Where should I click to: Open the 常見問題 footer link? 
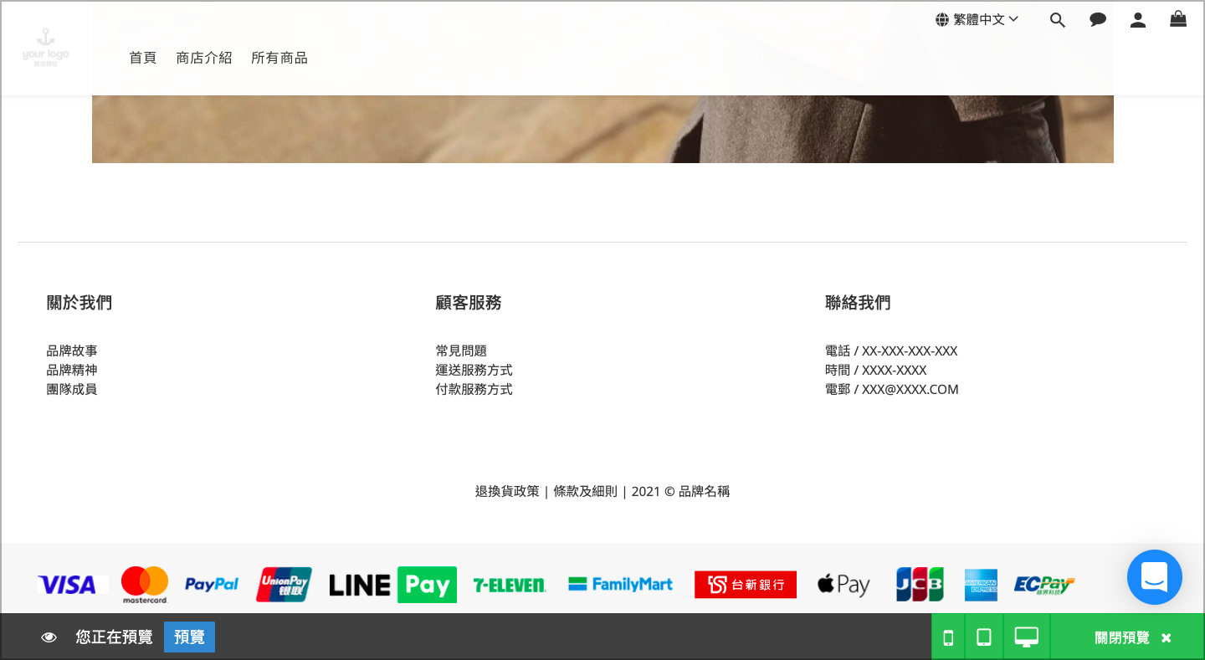[x=461, y=350]
